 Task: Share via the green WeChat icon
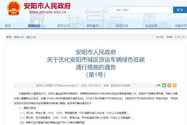pyautogui.click(x=164, y=85)
